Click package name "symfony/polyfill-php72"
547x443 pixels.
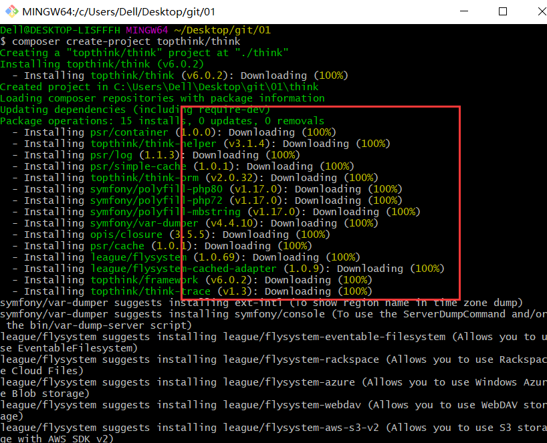(156, 200)
